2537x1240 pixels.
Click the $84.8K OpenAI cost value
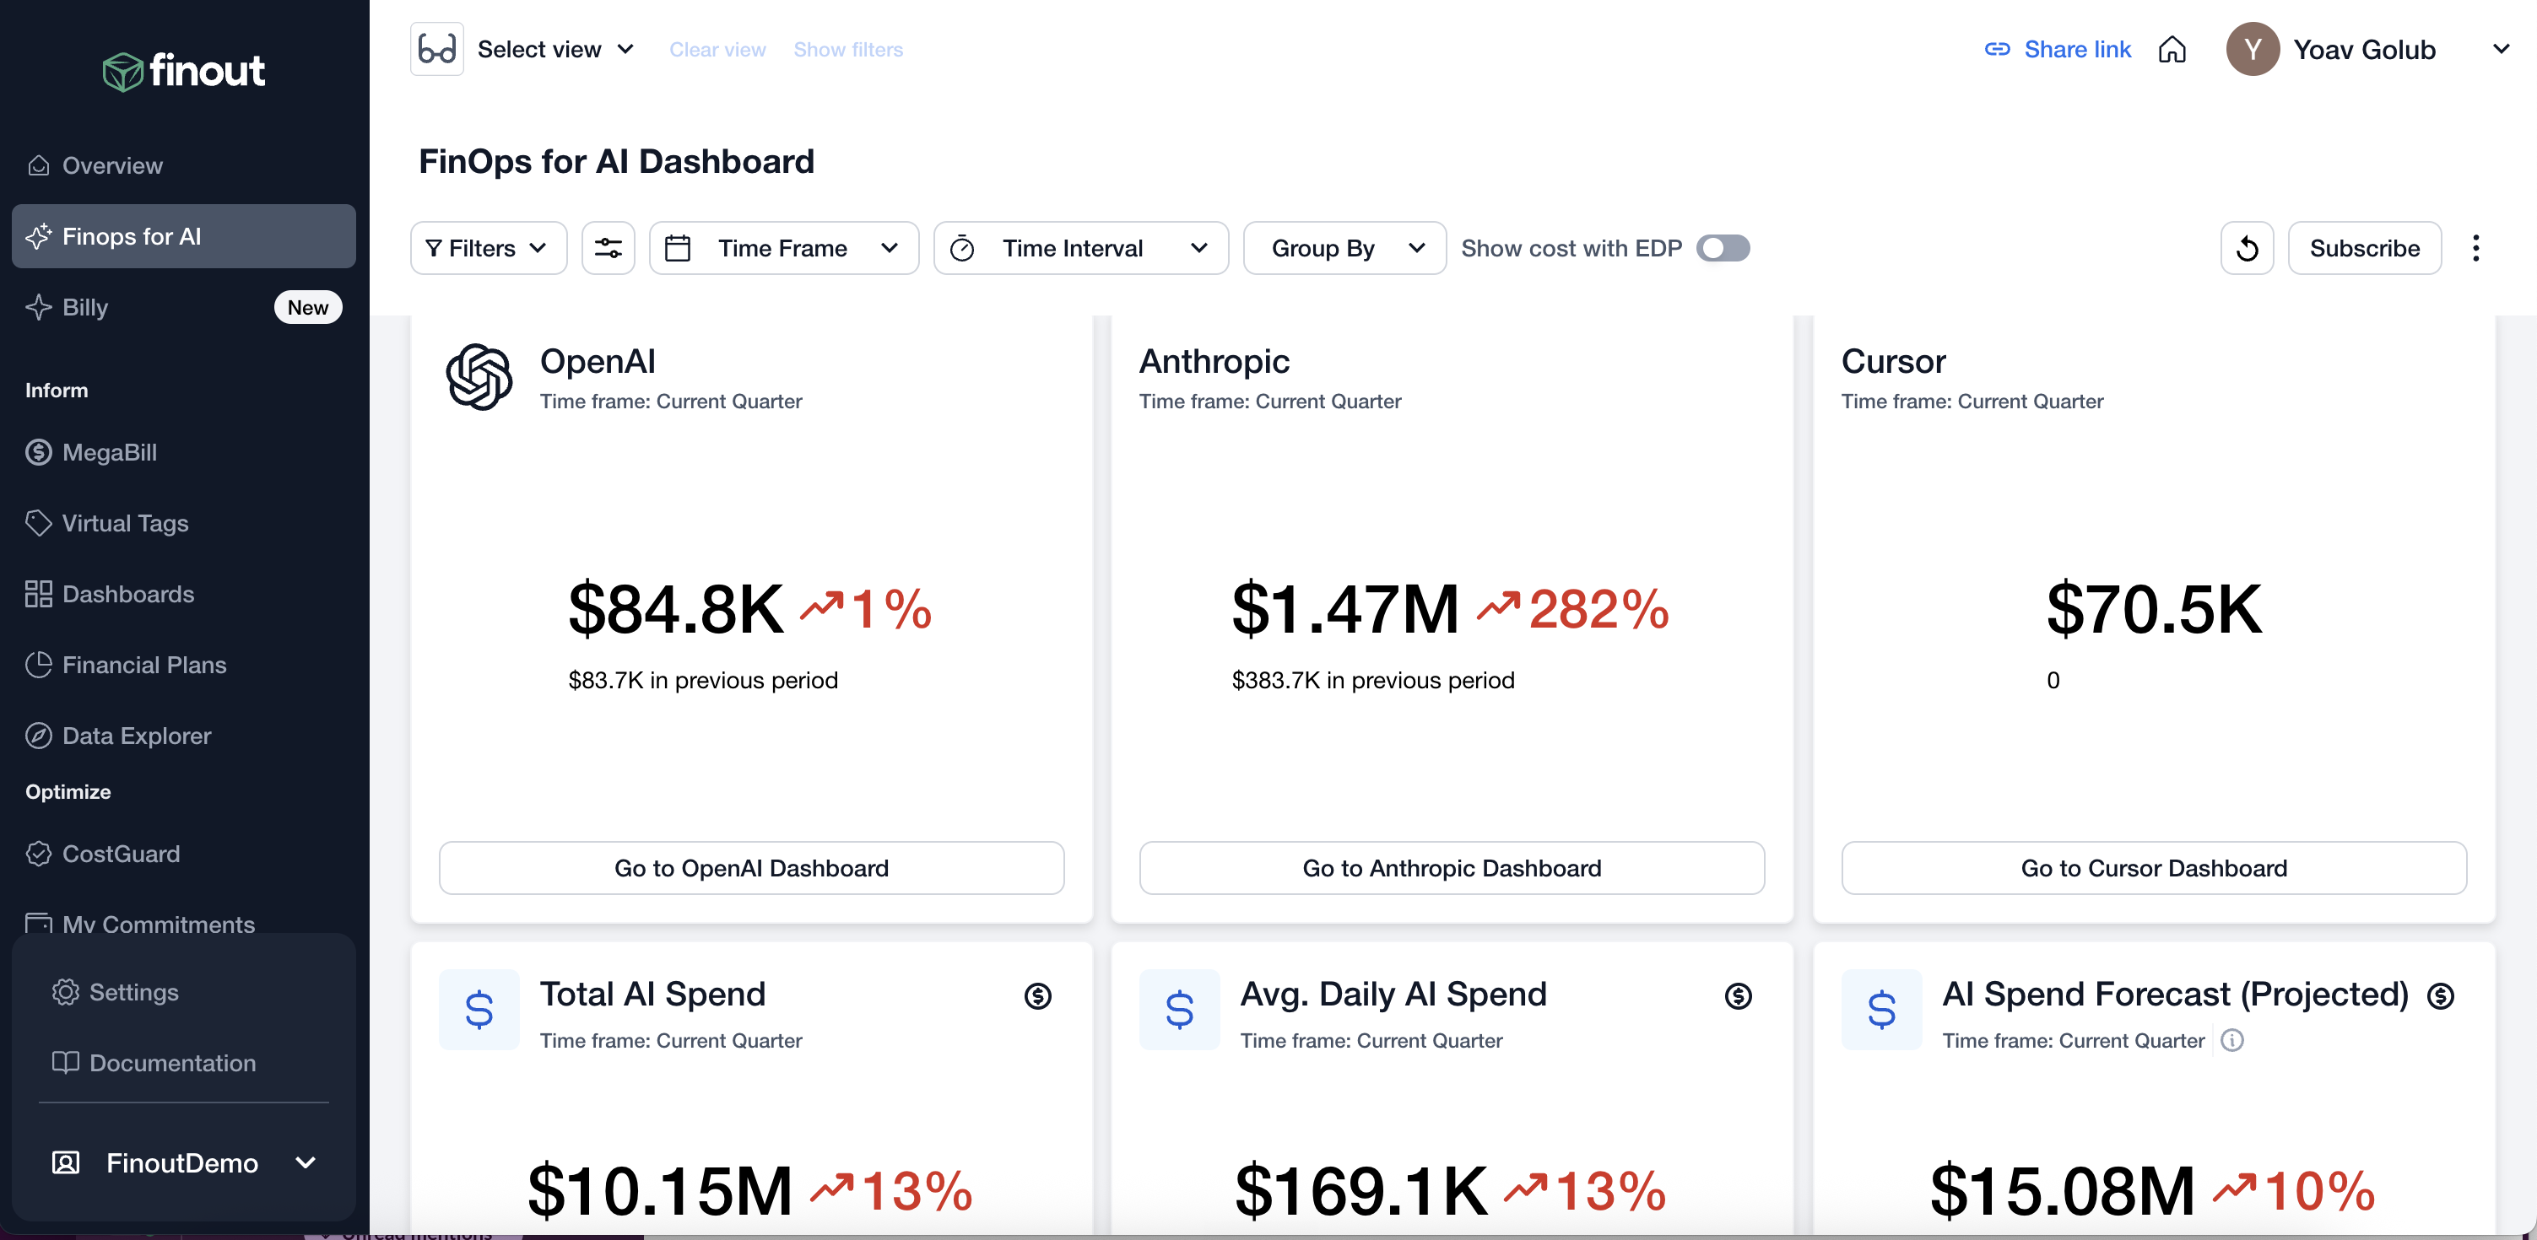tap(676, 608)
